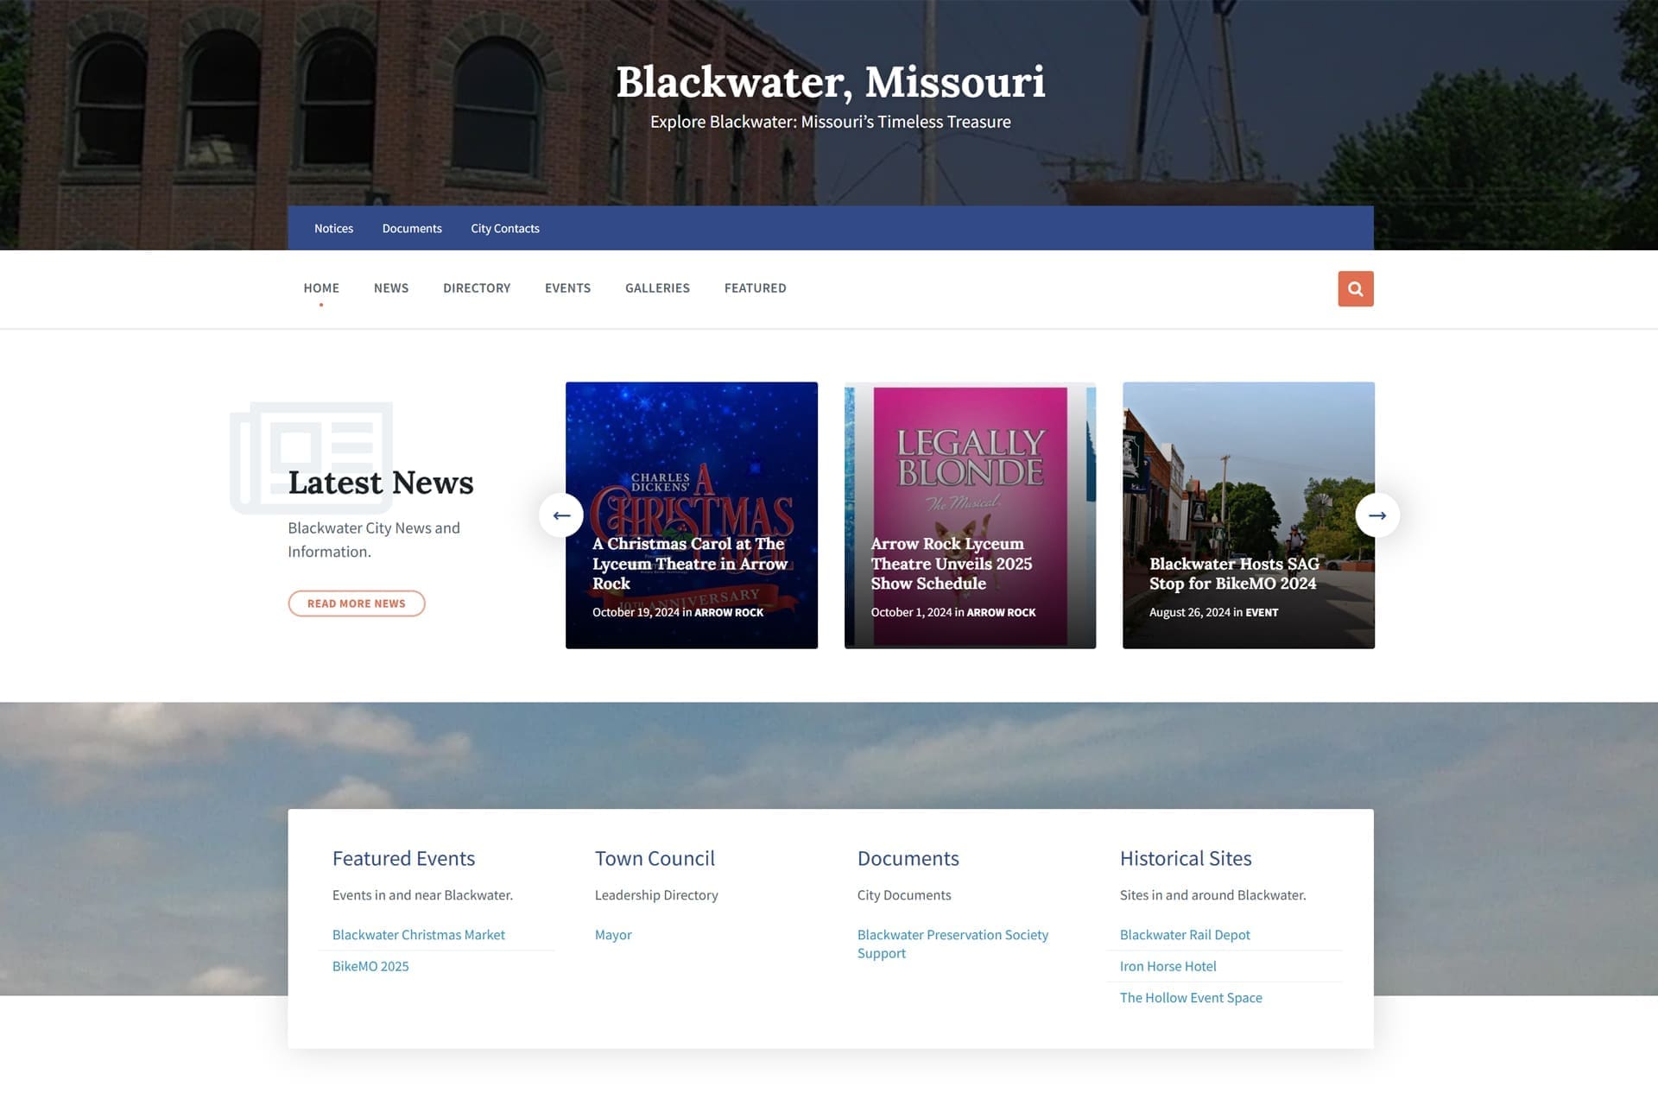1658x1105 pixels.
Task: Go to the Home menu item
Action: [x=321, y=287]
